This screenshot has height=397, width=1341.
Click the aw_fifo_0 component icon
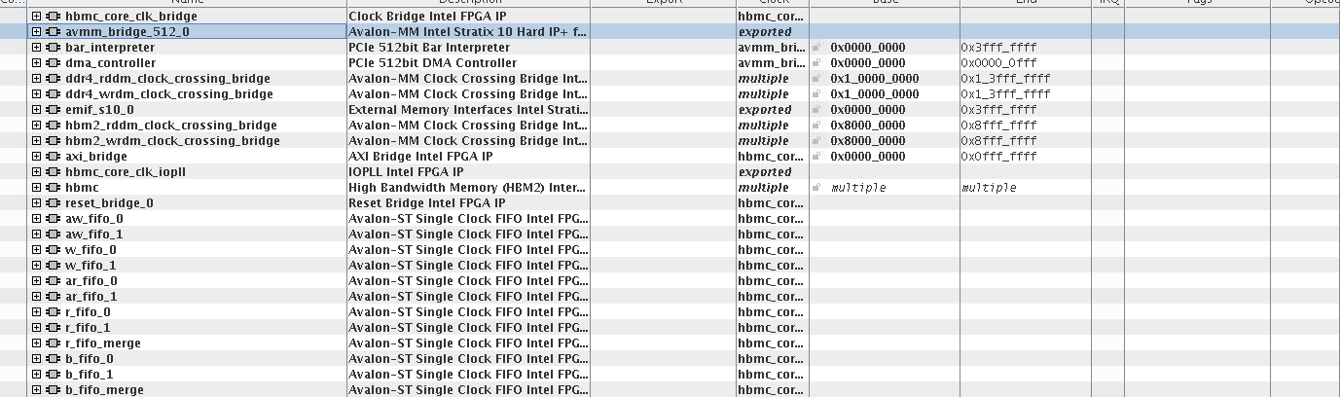tap(53, 219)
